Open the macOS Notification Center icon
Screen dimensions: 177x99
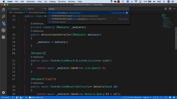[173, 1]
